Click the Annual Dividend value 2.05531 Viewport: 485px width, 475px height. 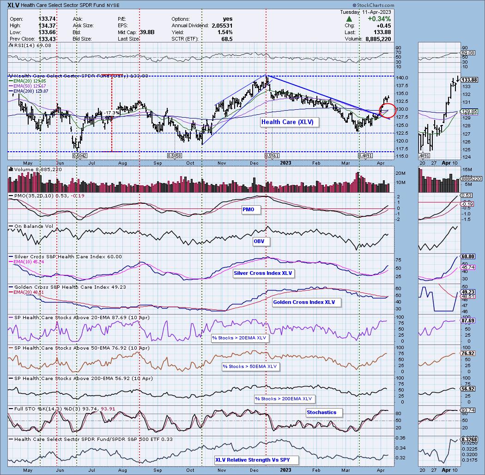(222, 26)
